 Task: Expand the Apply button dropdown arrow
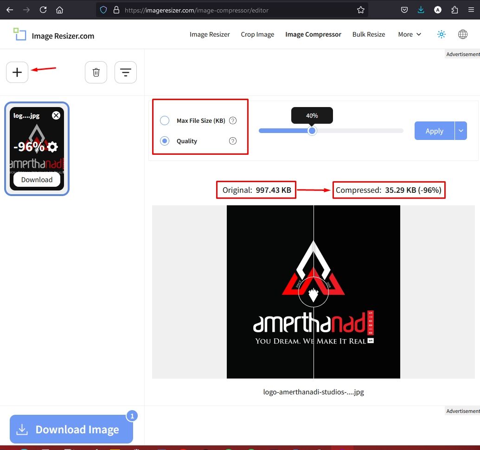tap(461, 131)
